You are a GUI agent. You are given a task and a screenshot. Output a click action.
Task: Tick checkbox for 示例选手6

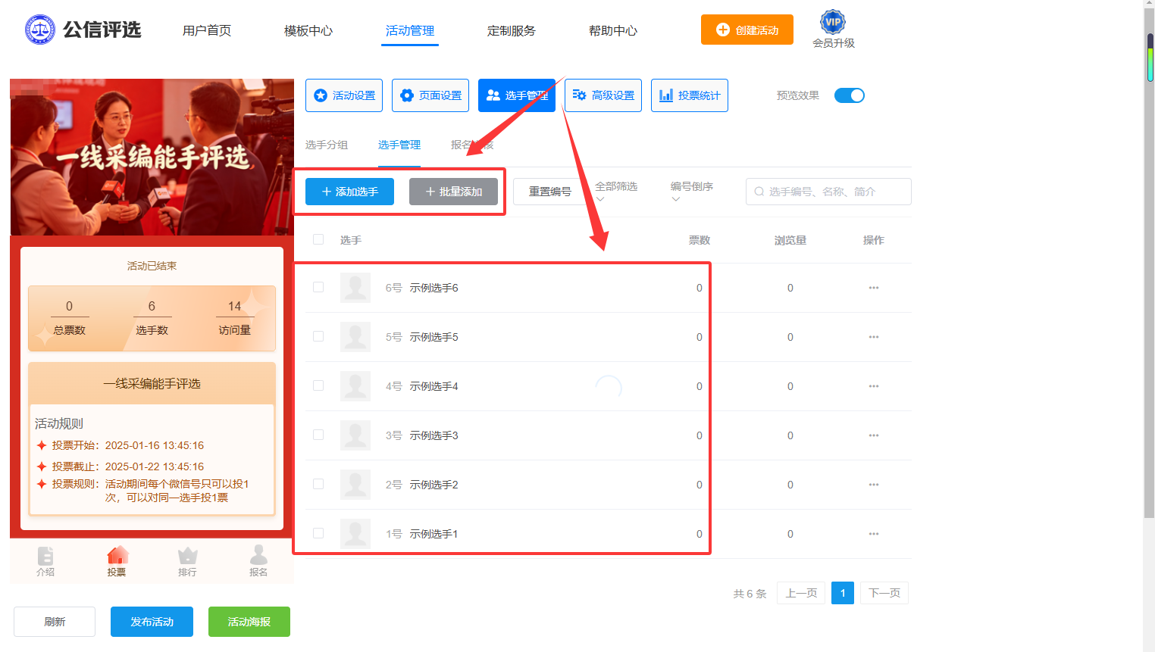318,287
